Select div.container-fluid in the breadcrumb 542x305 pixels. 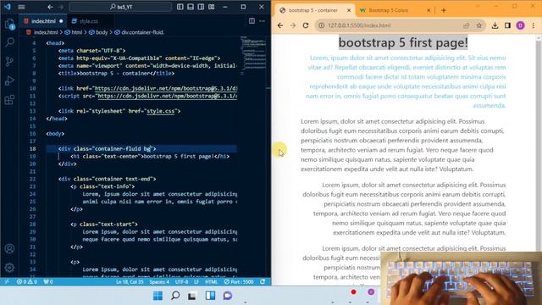coord(142,32)
